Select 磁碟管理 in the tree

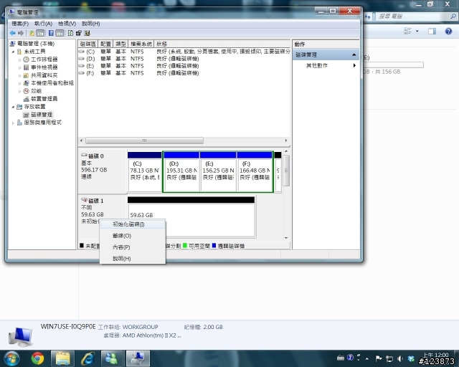pos(42,115)
